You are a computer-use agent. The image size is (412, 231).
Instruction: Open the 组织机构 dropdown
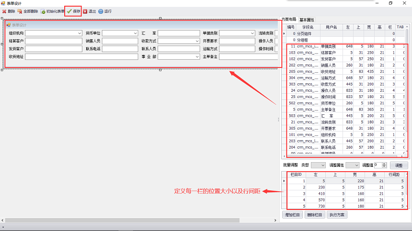click(80, 33)
